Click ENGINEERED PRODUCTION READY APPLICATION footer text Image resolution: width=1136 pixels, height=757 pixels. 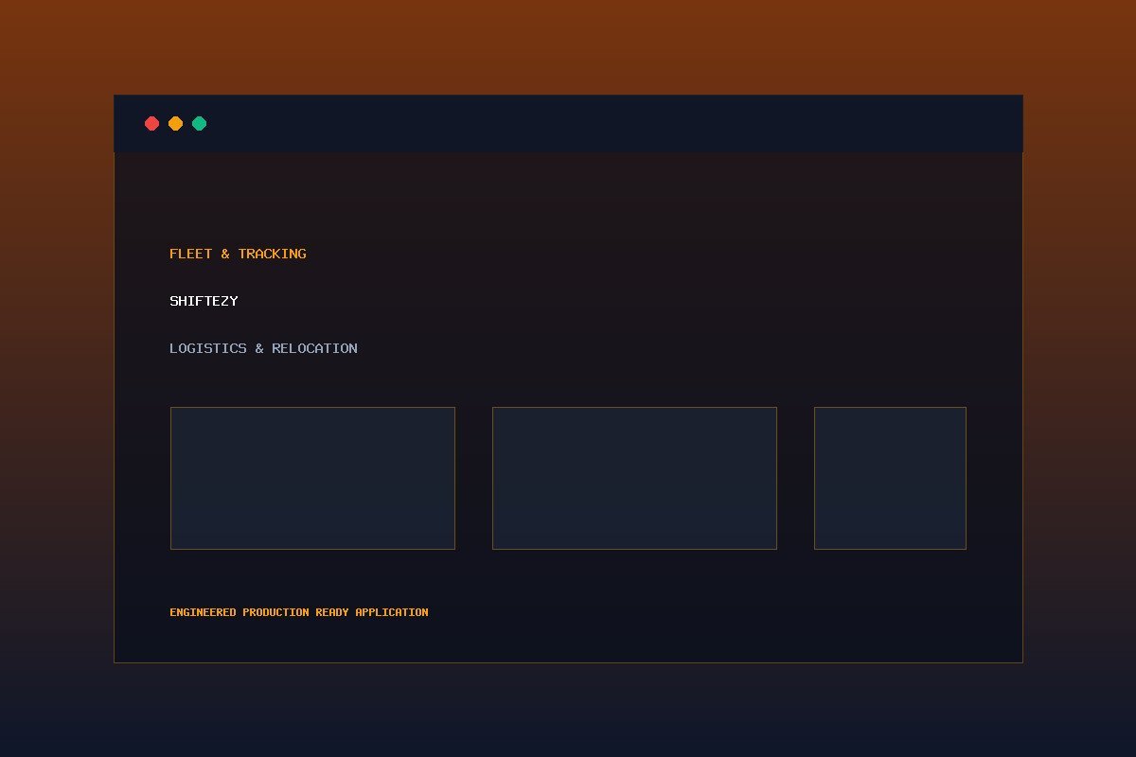pos(299,612)
